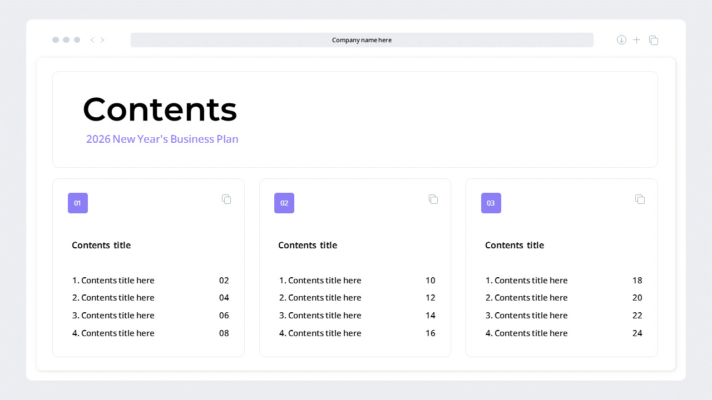The width and height of the screenshot is (712, 400).
Task: Click the large 'Contents' heading
Action: [x=160, y=109]
